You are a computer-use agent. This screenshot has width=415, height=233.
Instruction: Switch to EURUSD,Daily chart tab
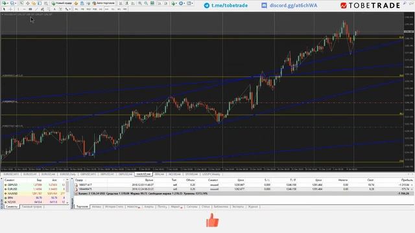pyautogui.click(x=67, y=174)
